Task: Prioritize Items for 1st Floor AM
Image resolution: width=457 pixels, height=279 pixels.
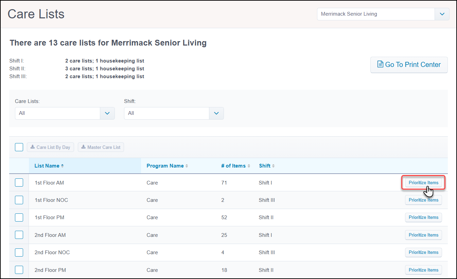Action: click(x=423, y=182)
